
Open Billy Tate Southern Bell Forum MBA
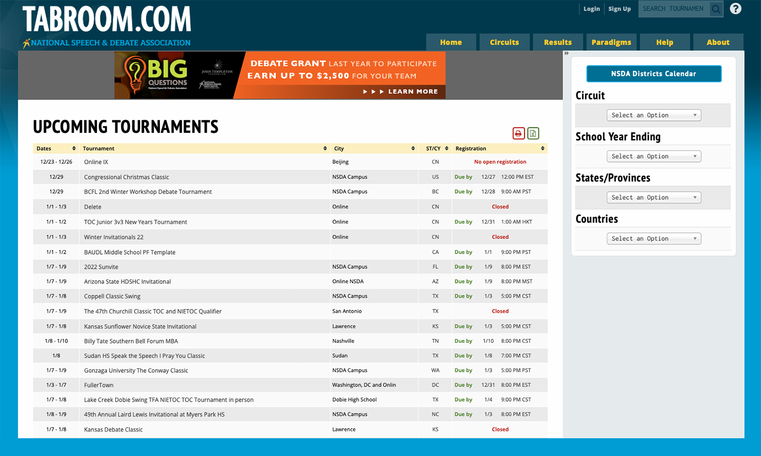(131, 341)
